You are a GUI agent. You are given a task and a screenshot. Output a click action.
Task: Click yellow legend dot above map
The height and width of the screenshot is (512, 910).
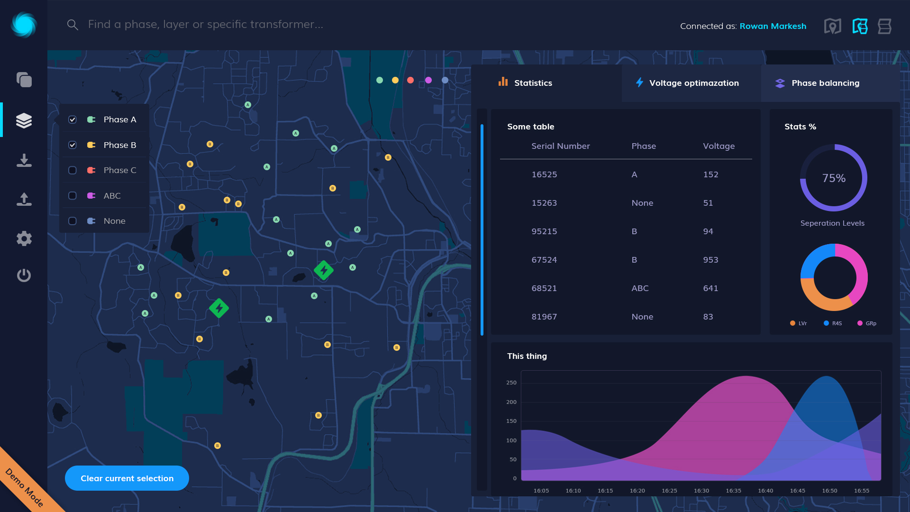point(395,80)
